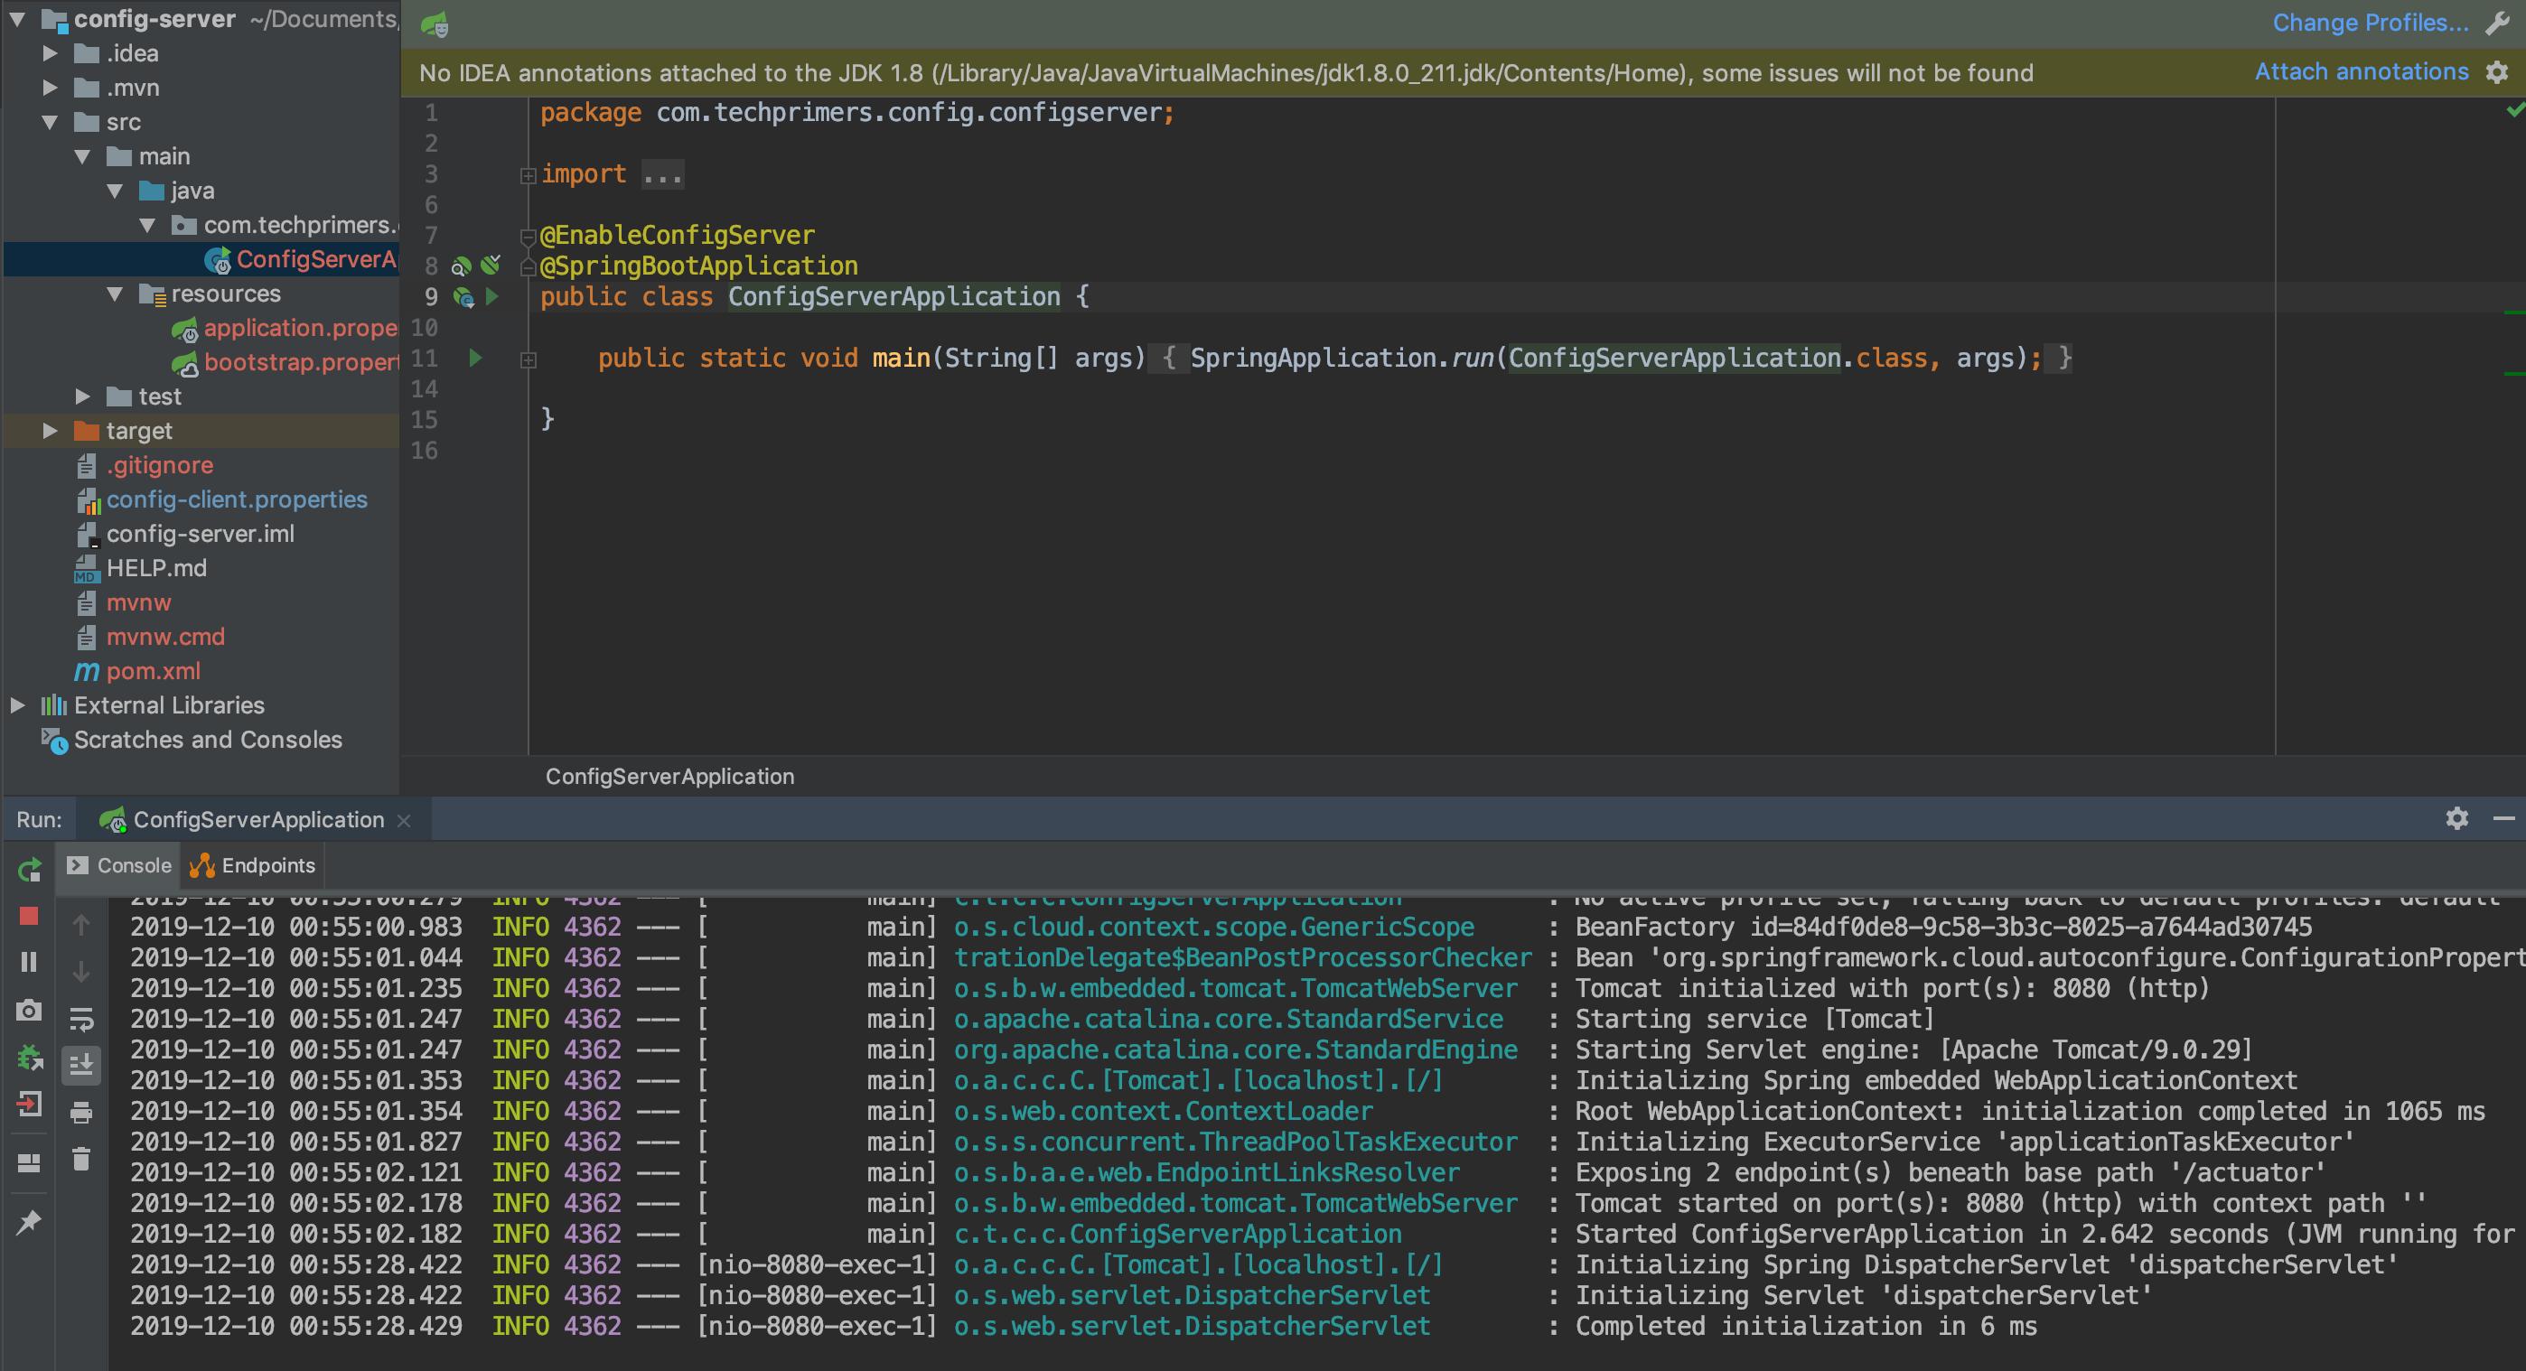The height and width of the screenshot is (1371, 2526).
Task: Open the mvnw.cmd file
Action: 151,636
